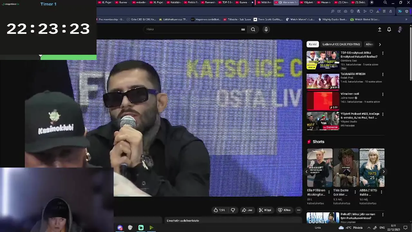
Task: Click the YouTube create/upload icon
Action: pyautogui.click(x=379, y=29)
